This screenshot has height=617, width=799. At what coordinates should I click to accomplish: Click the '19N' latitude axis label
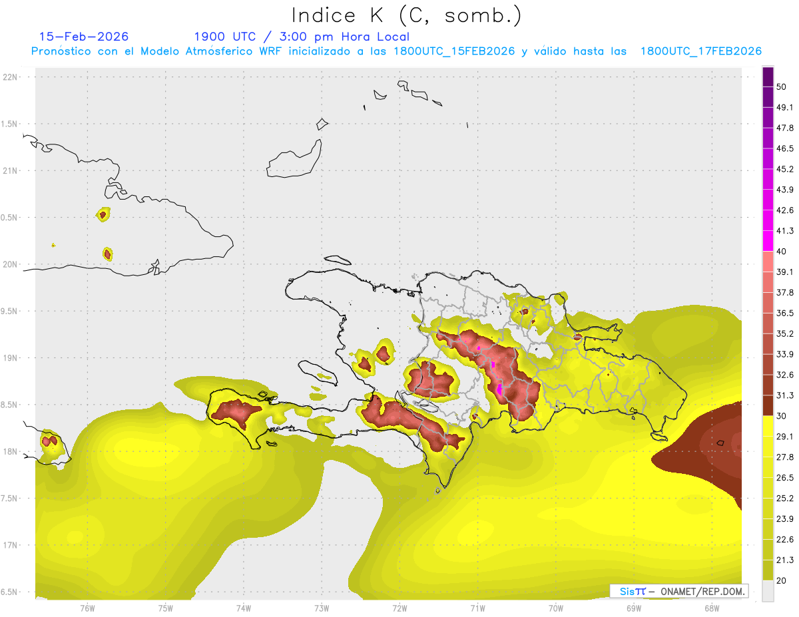10,358
